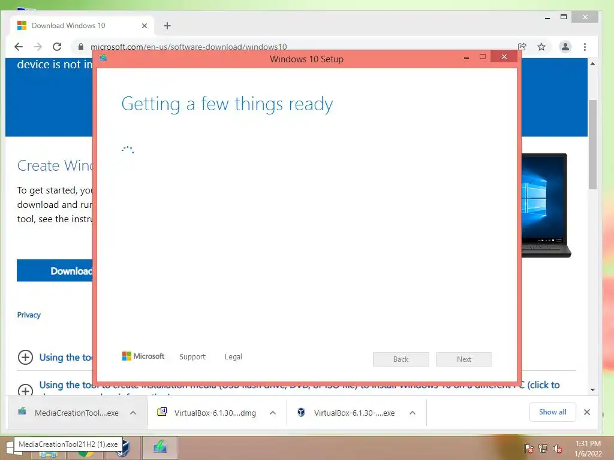Select Windows 10 Setup taskbar button

click(x=159, y=447)
